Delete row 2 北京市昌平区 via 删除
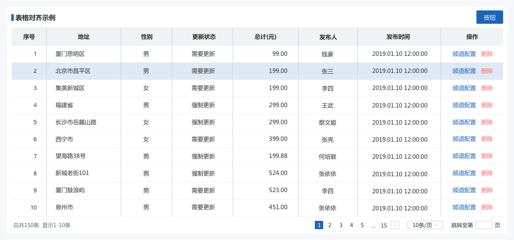The width and height of the screenshot is (514, 240). point(487,71)
